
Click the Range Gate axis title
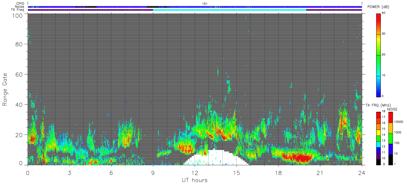[x=5, y=89]
